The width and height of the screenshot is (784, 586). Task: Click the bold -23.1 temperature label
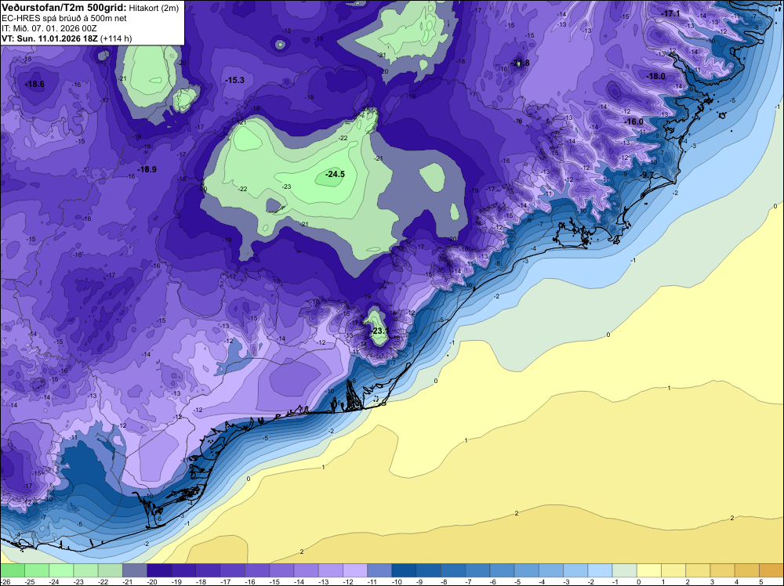coord(379,331)
